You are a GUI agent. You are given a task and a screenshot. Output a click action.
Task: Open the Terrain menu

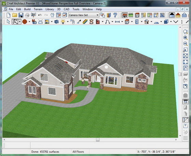point(38,9)
